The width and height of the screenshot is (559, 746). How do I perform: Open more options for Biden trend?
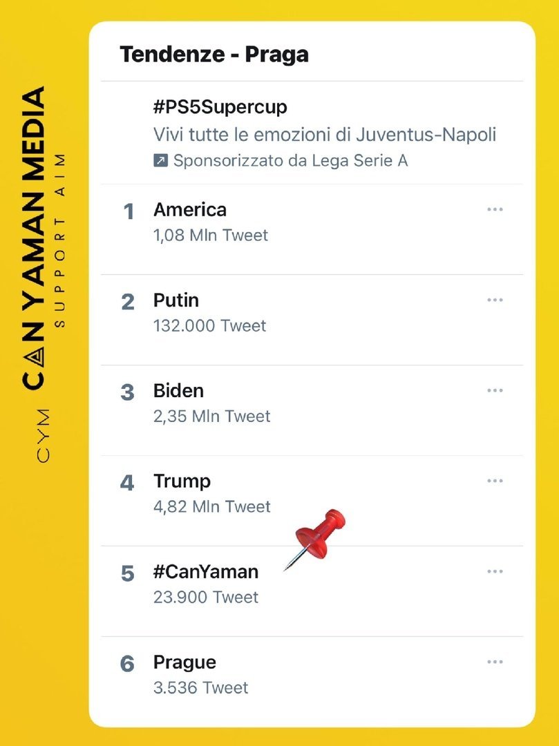click(x=494, y=390)
